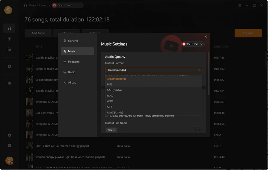This screenshot has width=268, height=170.
Task: Click the plus icon beside Output File Name
Action: [199, 130]
